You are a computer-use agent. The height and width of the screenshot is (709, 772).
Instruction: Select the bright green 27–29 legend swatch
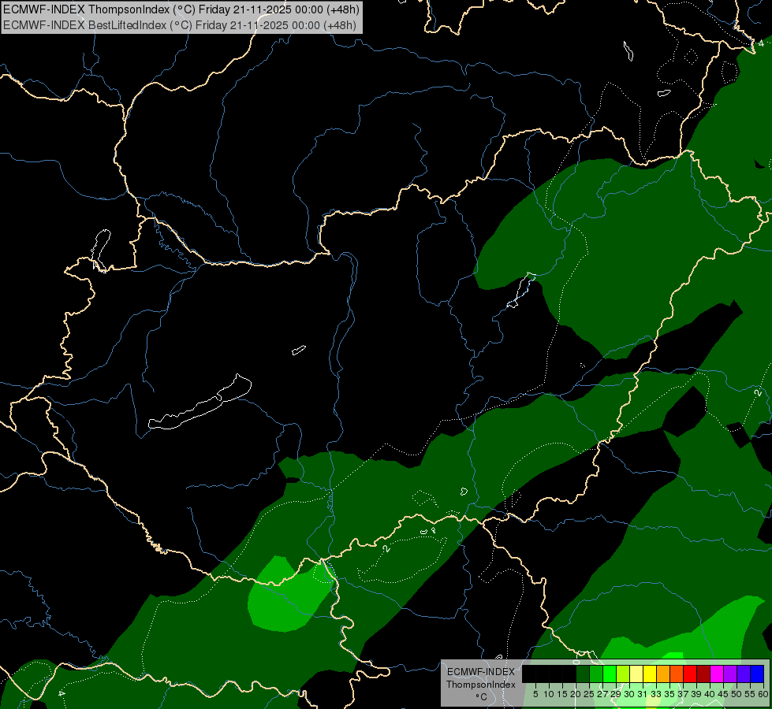pyautogui.click(x=610, y=674)
